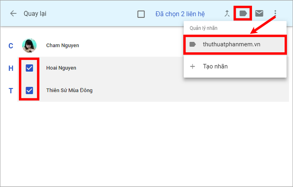Click the back arrow icon

(x=13, y=14)
